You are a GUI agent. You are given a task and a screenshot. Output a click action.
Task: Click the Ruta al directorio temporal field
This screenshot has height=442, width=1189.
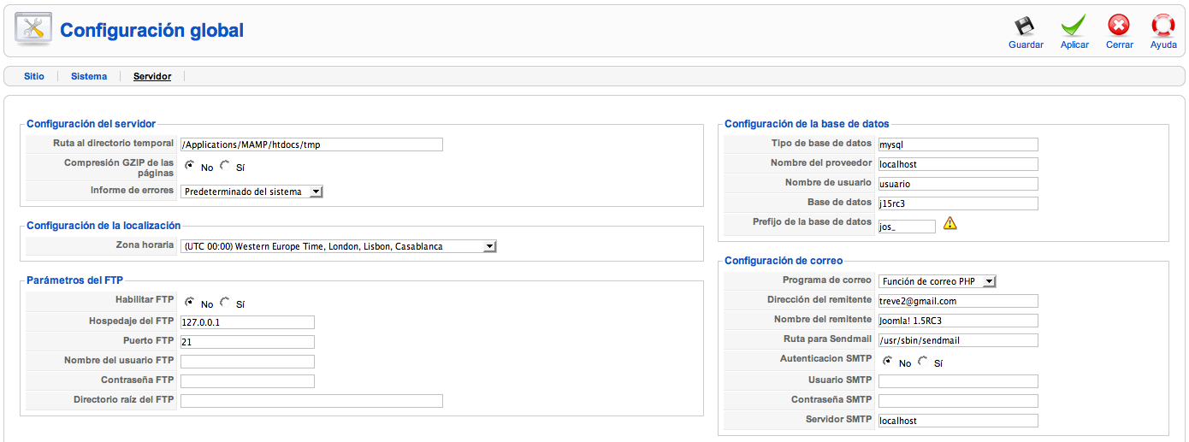coord(311,144)
